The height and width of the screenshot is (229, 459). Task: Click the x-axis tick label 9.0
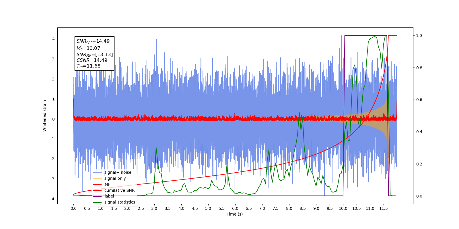[316, 208]
